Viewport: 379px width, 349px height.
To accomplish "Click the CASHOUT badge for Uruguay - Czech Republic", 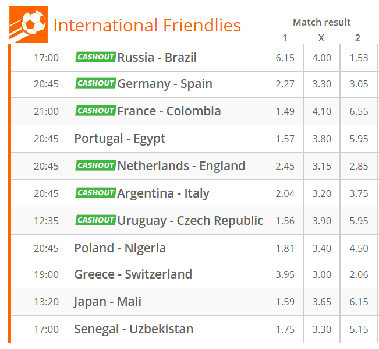I will pyautogui.click(x=95, y=220).
